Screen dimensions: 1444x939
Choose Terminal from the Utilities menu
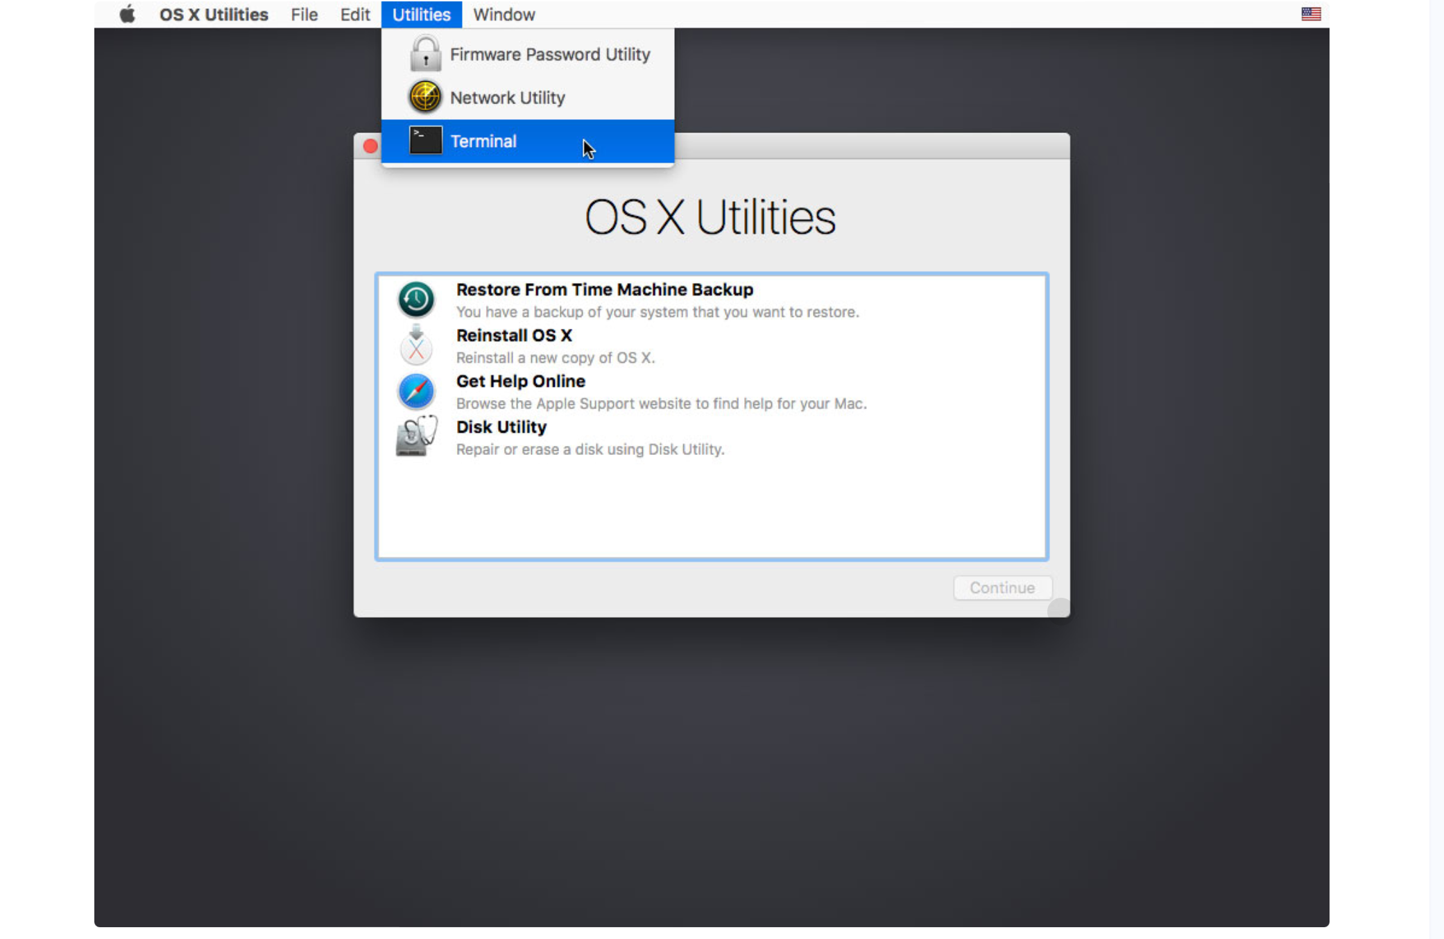click(x=483, y=141)
